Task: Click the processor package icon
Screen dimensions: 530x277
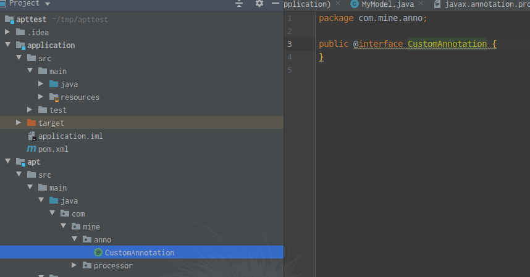Action: (87, 265)
